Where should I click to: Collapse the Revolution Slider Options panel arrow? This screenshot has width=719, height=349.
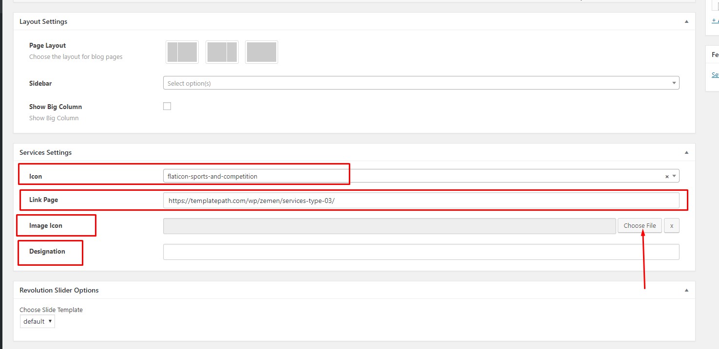(x=686, y=291)
